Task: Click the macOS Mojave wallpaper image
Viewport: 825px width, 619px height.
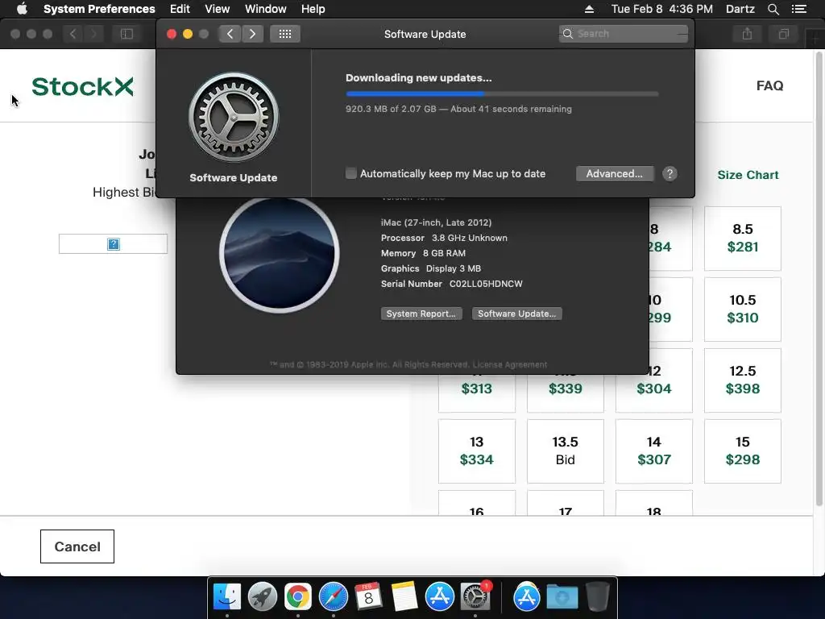Action: pyautogui.click(x=280, y=254)
